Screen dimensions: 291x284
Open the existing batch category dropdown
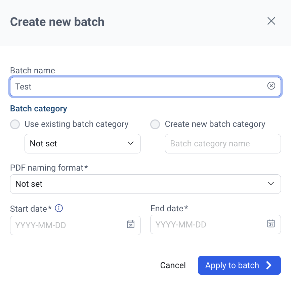pos(82,144)
